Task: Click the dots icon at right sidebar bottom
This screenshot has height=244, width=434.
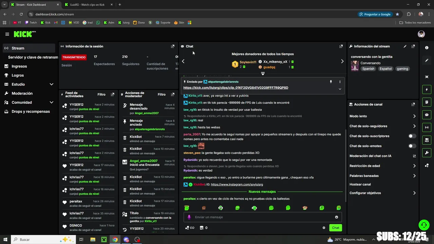Action: pyautogui.click(x=427, y=165)
